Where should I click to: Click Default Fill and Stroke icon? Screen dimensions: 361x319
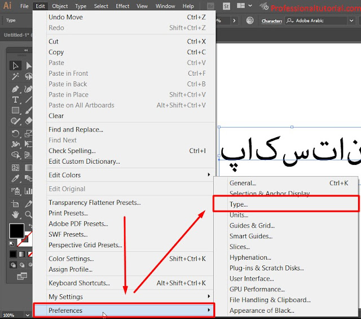[11, 244]
